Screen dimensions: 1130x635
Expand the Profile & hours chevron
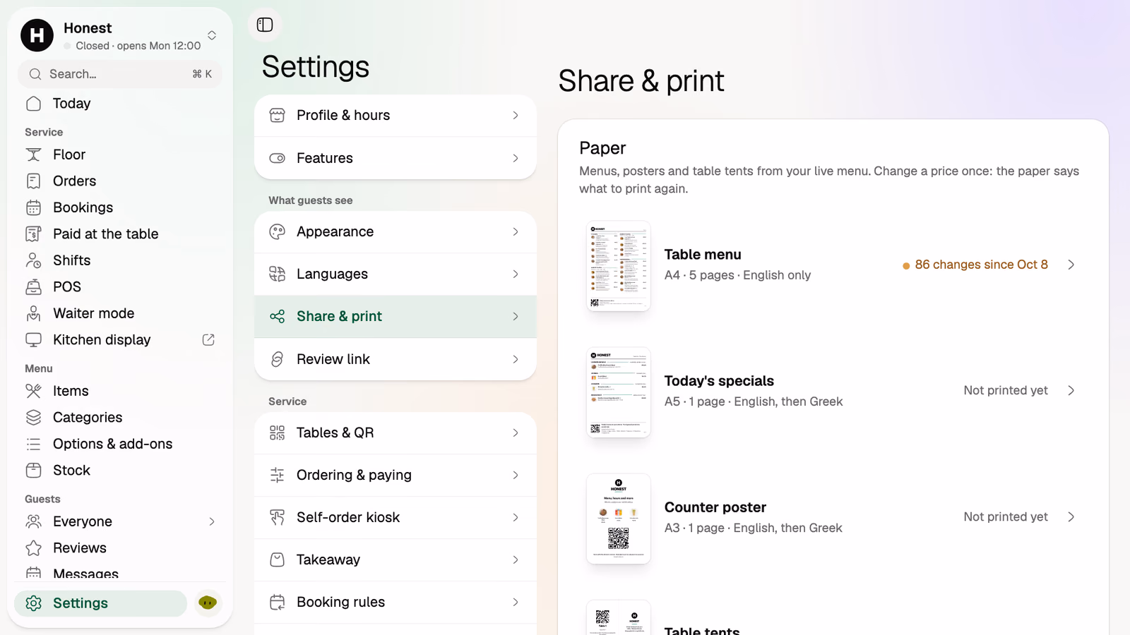coord(516,115)
